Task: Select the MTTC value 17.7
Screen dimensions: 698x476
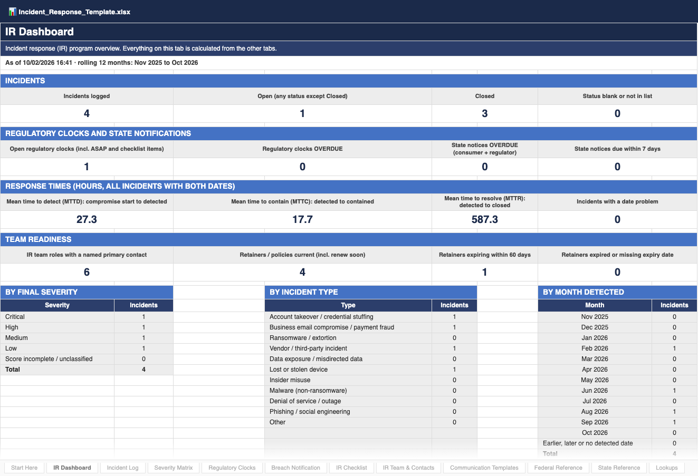Action: pos(302,219)
